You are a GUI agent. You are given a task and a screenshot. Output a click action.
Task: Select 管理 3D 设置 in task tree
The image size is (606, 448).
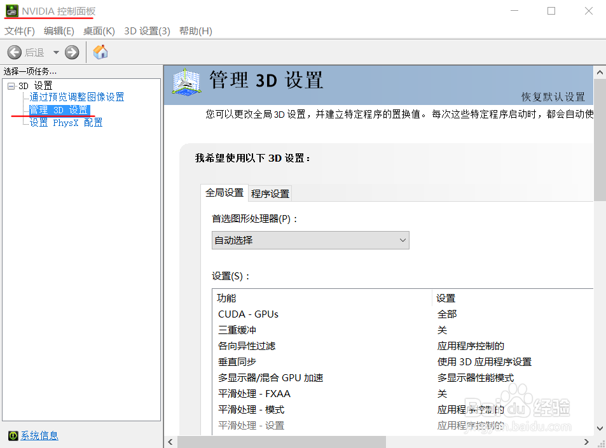60,110
